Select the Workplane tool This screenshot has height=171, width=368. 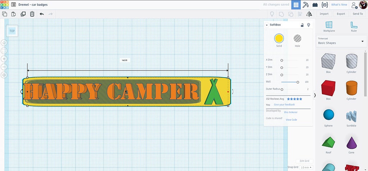click(329, 27)
